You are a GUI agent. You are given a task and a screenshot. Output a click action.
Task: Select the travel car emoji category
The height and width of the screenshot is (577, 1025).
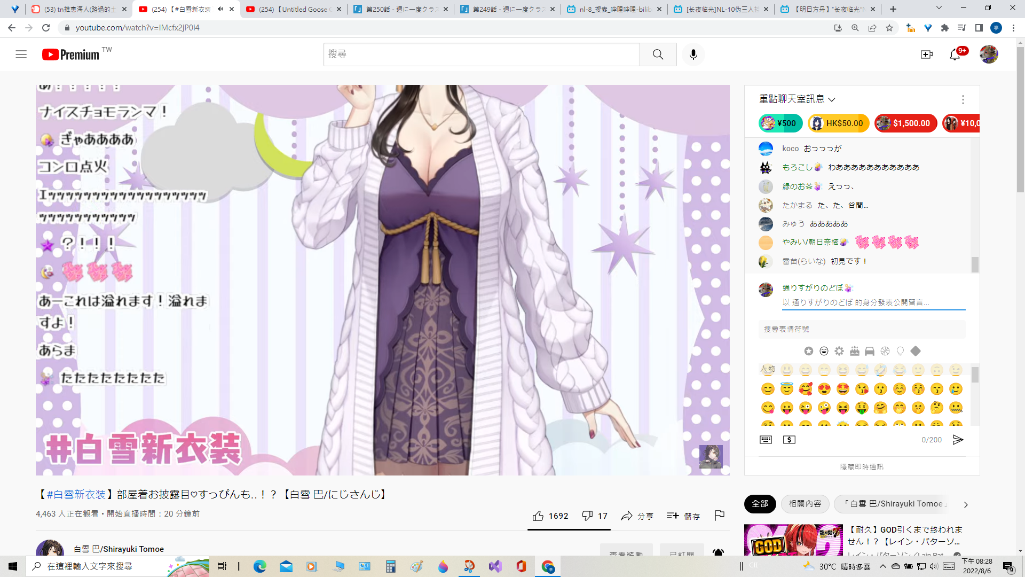click(x=870, y=351)
